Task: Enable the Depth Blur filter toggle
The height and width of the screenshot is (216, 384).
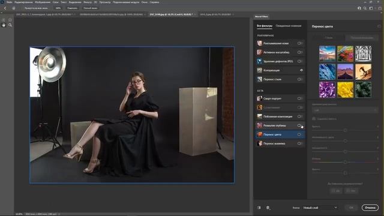Action: (x=300, y=125)
